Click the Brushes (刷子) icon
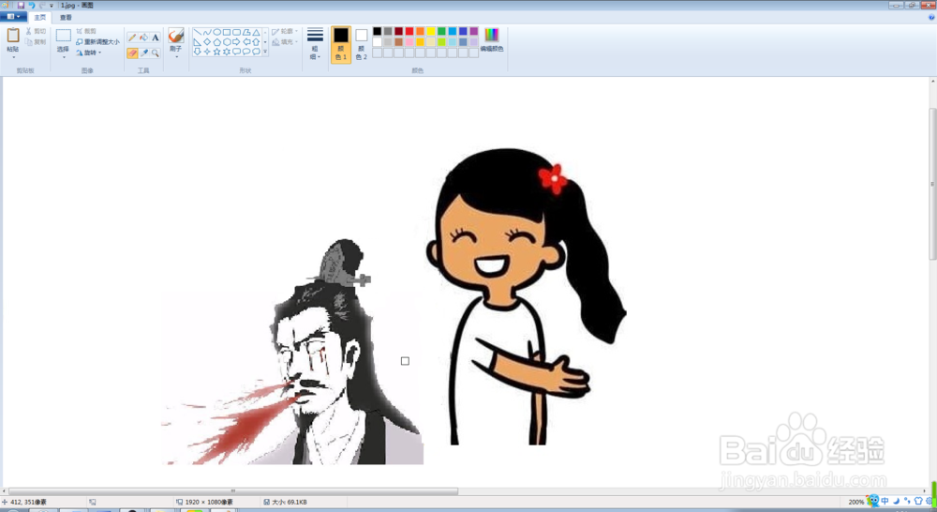This screenshot has width=937, height=512. (x=176, y=36)
